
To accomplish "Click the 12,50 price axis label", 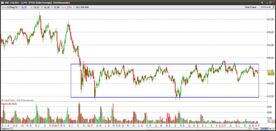I will pos(271,96).
